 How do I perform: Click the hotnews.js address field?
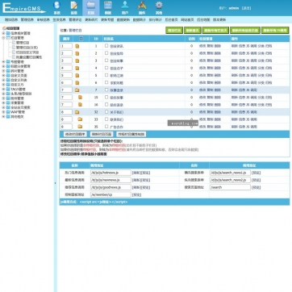click(x=111, y=173)
